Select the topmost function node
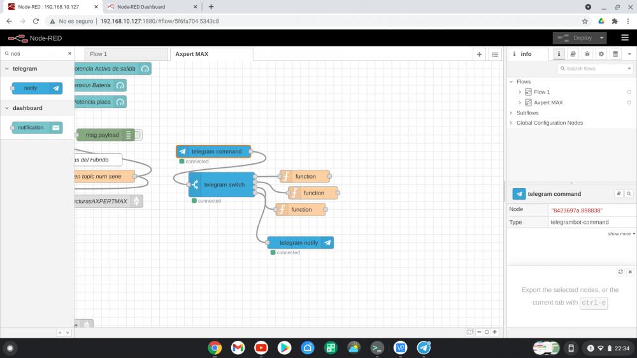Viewport: 637px width, 358px height. (x=304, y=176)
